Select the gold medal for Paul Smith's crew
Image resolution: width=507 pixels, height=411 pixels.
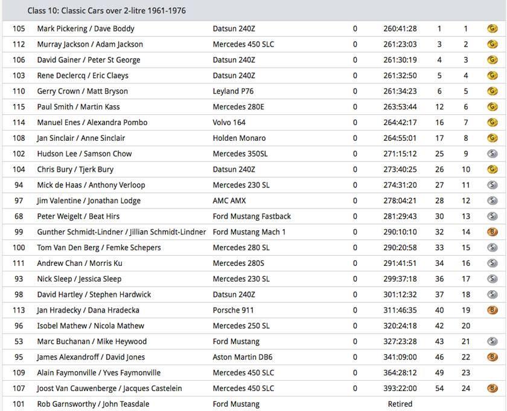492,106
